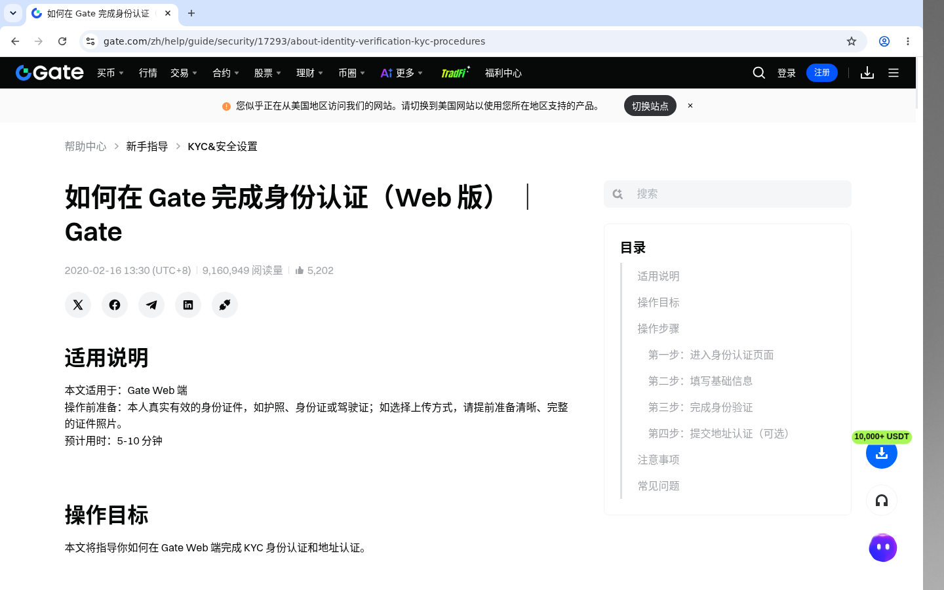This screenshot has width=944, height=590.
Task: Expand the 交易 dropdown menu
Action: pos(184,73)
